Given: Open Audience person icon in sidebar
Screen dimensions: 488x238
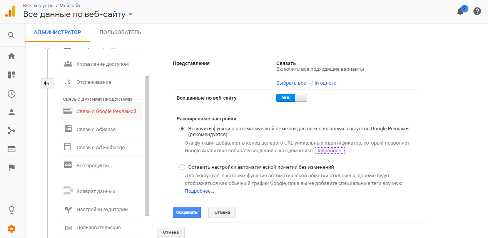Looking at the screenshot, I should 12,113.
